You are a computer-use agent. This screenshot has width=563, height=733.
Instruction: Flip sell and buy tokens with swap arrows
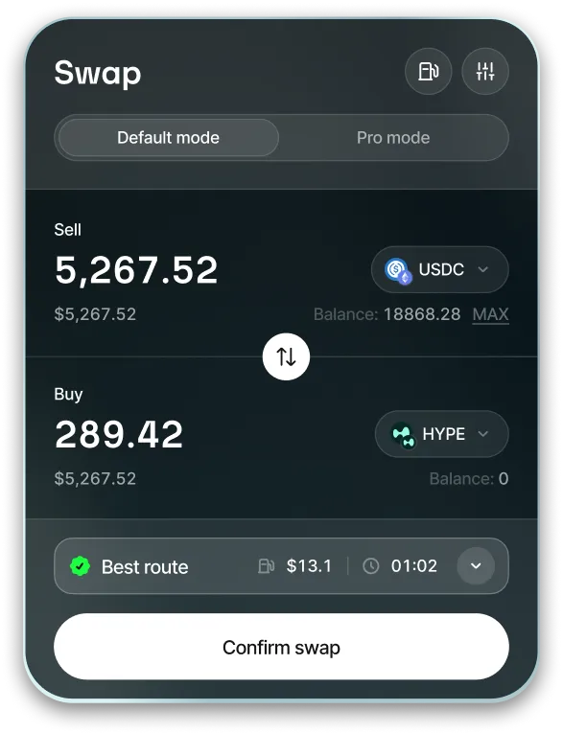click(x=286, y=356)
